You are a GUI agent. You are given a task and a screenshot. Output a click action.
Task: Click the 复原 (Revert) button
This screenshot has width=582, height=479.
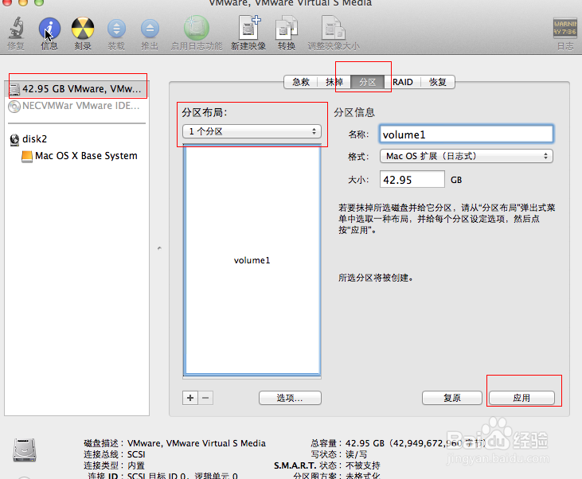pyautogui.click(x=452, y=398)
